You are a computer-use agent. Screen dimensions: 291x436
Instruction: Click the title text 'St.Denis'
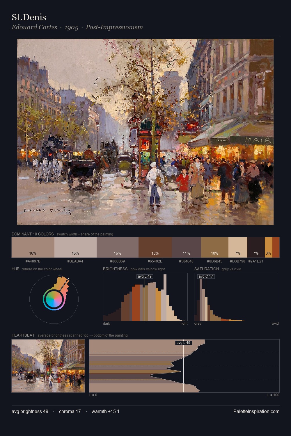click(29, 17)
